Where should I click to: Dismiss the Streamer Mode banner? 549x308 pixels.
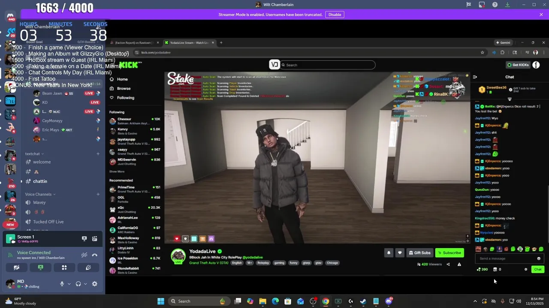[x=541, y=15]
